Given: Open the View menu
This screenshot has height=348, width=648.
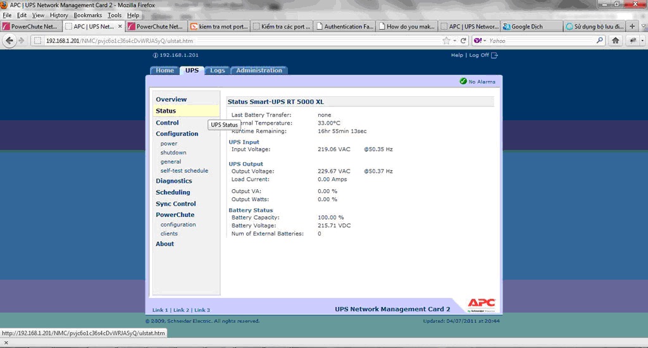Looking at the screenshot, I should 38,15.
